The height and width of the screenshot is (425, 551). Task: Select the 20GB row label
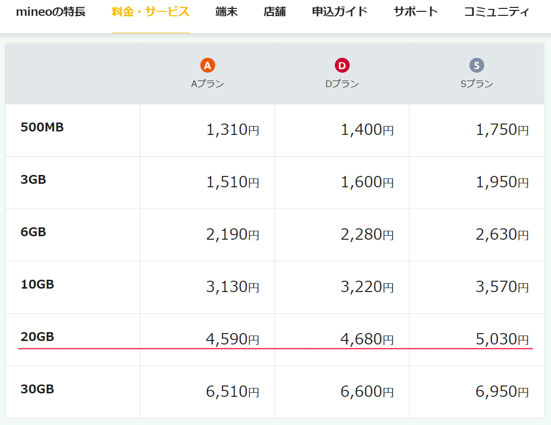[x=37, y=337]
